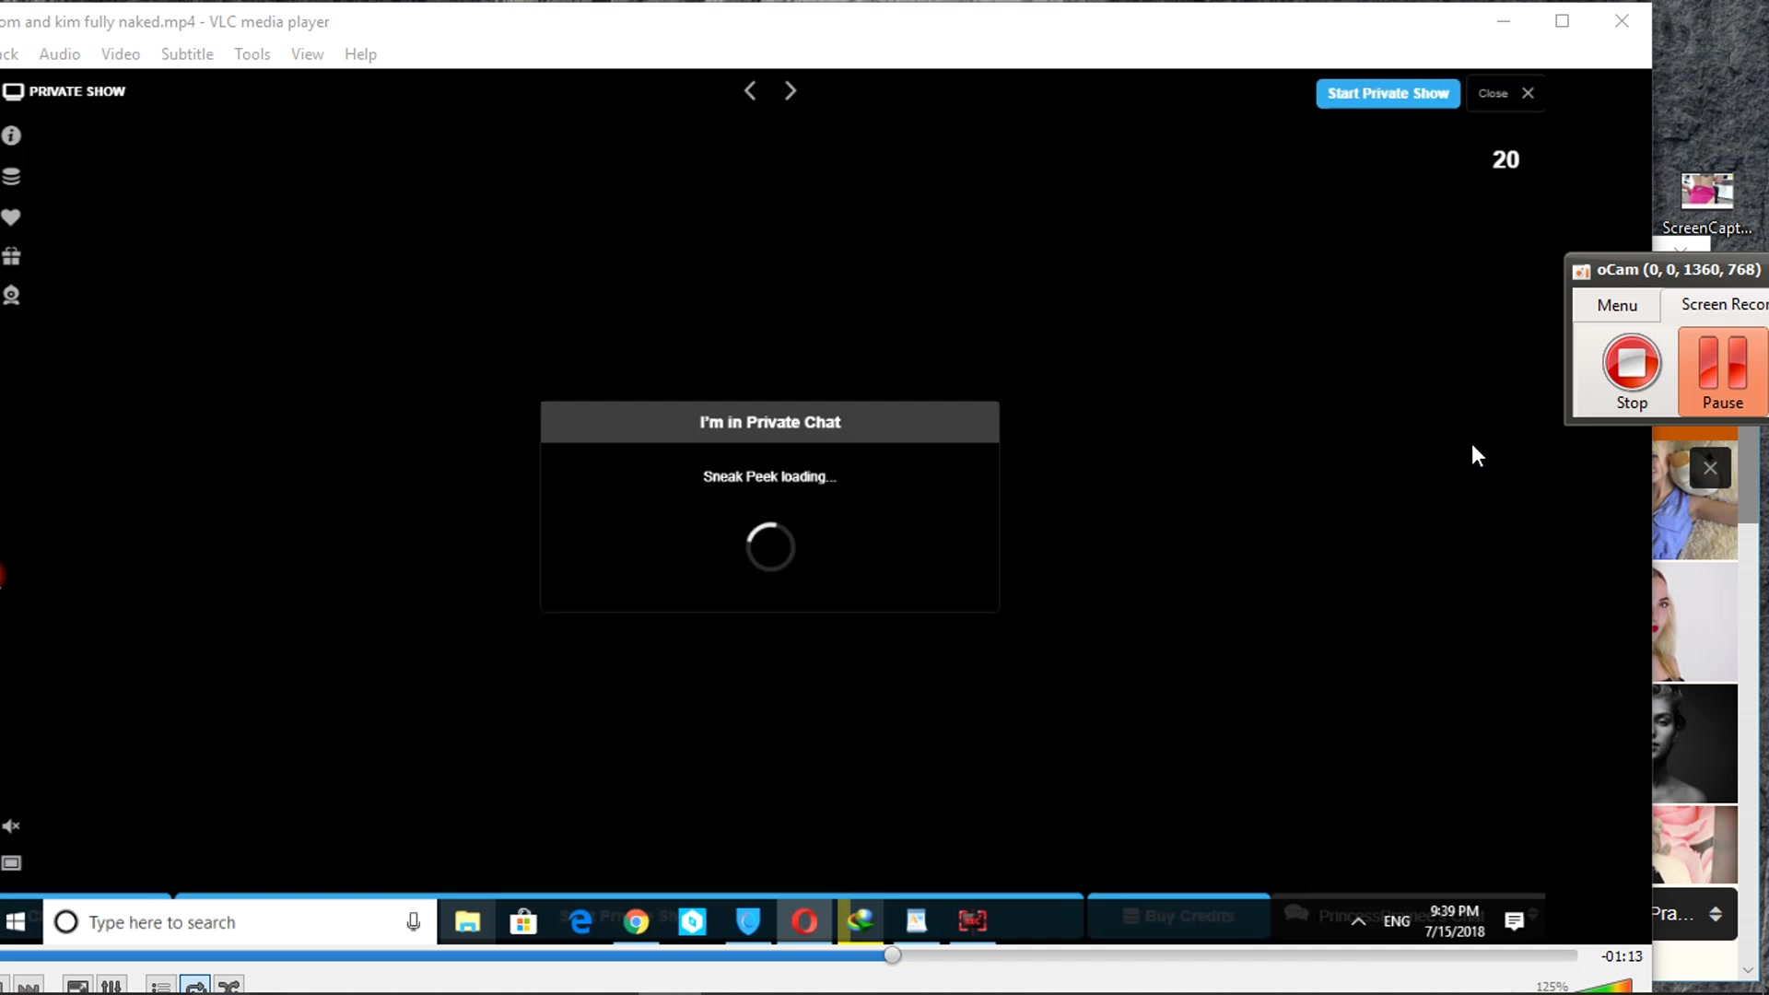1769x995 pixels.
Task: Toggle VLC loop repeat button
Action: tap(195, 987)
